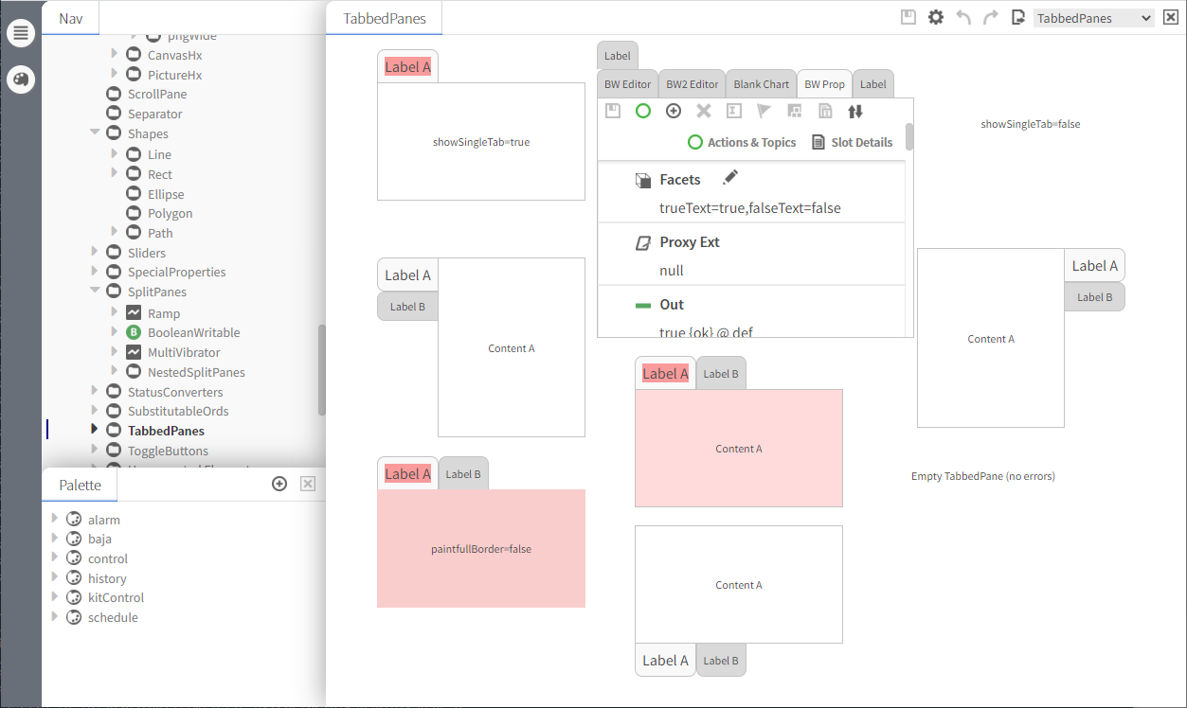Select the history palette entry

[x=107, y=578]
